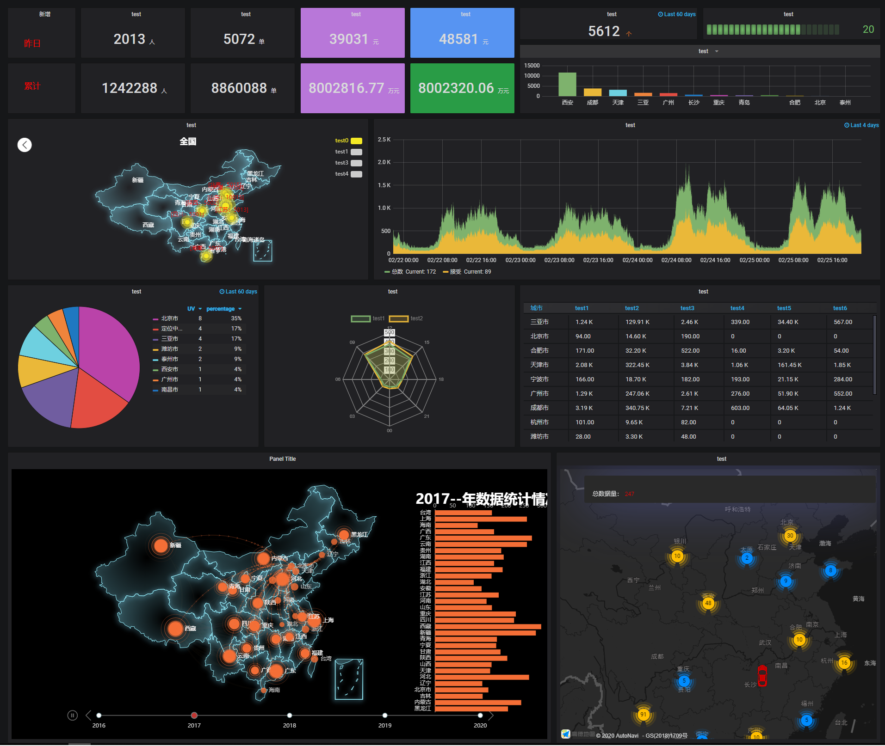Screen dimensions: 885x746
Task: Toggle the radar chart test1 series
Action: 368,318
